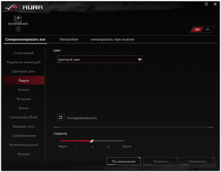Click the Медле end of speed scale
The width and height of the screenshot is (221, 172).
pyautogui.click(x=63, y=146)
